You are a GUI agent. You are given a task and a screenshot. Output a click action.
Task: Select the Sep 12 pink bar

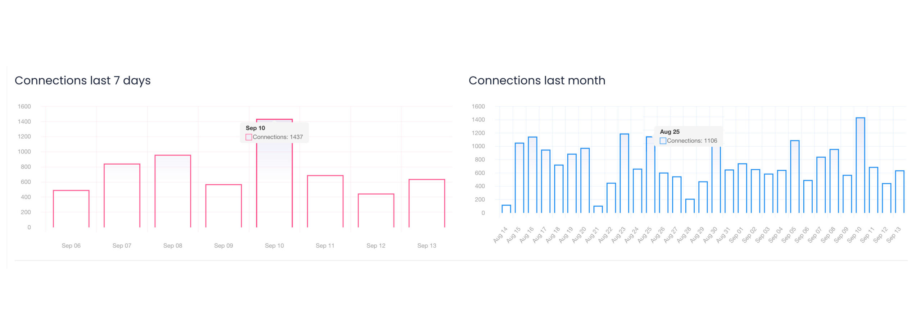[376, 211]
